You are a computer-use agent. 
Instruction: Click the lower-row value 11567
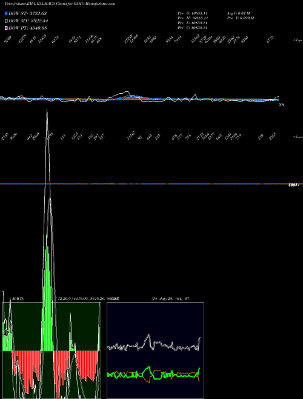(x=132, y=135)
